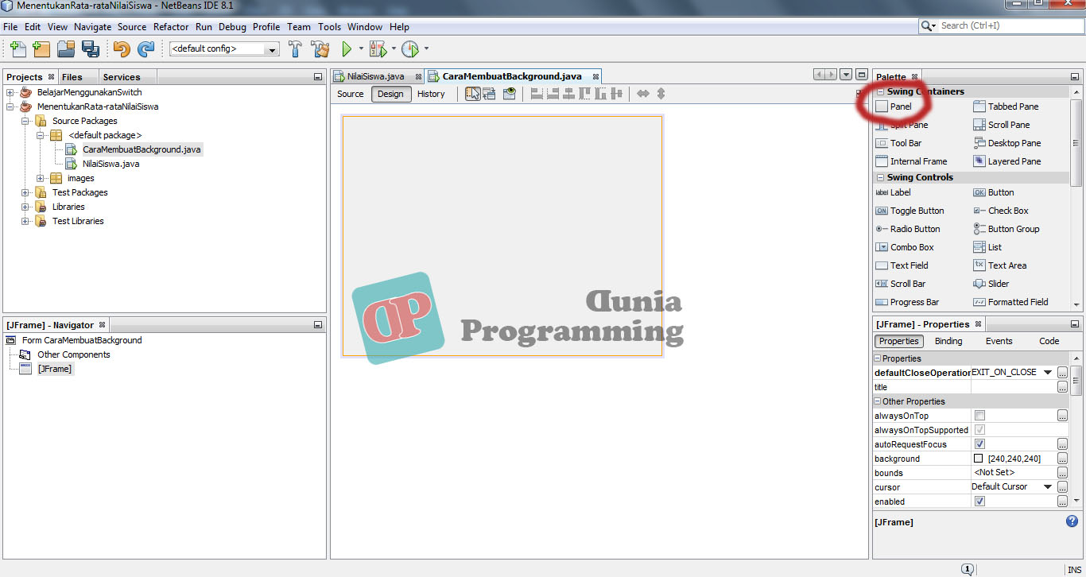Switch to the NilaiSiswa.java tab
The height and width of the screenshot is (577, 1086).
377,76
